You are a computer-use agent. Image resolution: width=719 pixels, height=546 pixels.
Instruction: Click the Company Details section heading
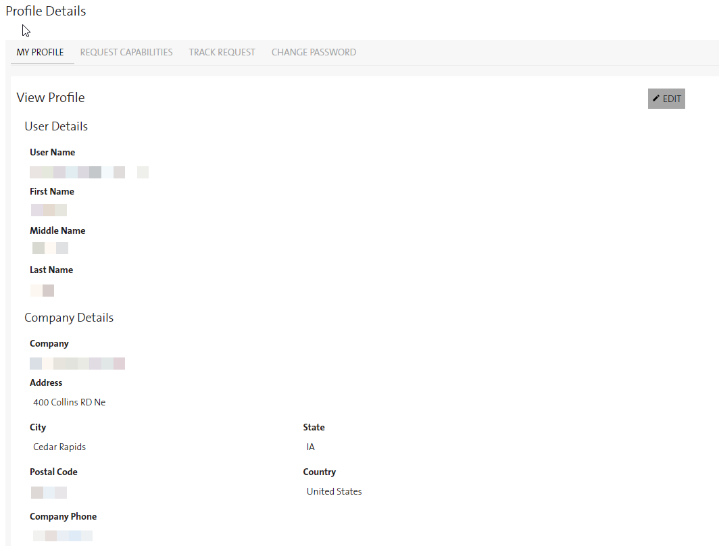tap(69, 318)
